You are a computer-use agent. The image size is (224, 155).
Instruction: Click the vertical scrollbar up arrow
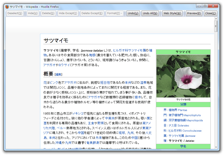[x=216, y=19]
